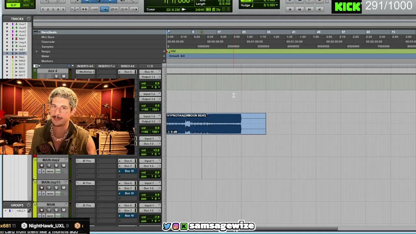Toggle the Tab to Transients icon
This screenshot has width=416, height=234.
(84, 9)
